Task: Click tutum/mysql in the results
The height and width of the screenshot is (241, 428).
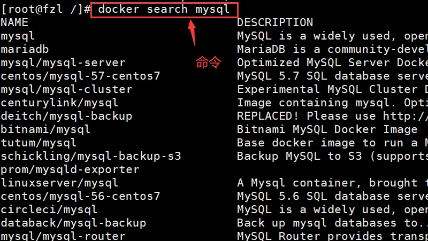Action: (x=39, y=143)
